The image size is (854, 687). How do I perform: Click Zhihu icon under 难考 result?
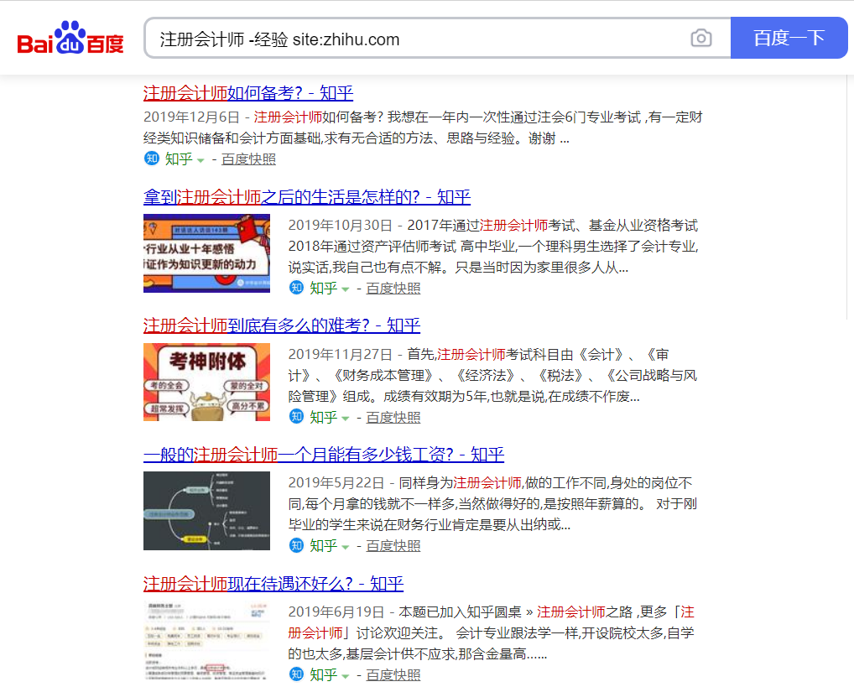tap(296, 417)
